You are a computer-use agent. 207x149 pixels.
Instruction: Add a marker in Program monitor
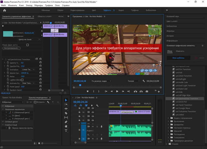click(87, 91)
